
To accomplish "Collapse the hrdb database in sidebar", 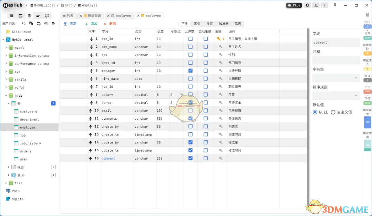I will 7,95.
